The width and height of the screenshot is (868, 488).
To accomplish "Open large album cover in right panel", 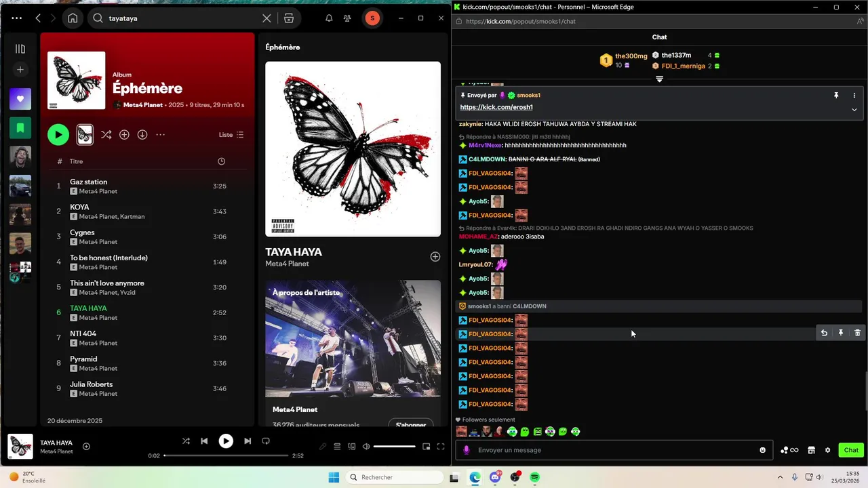I will 353,149.
